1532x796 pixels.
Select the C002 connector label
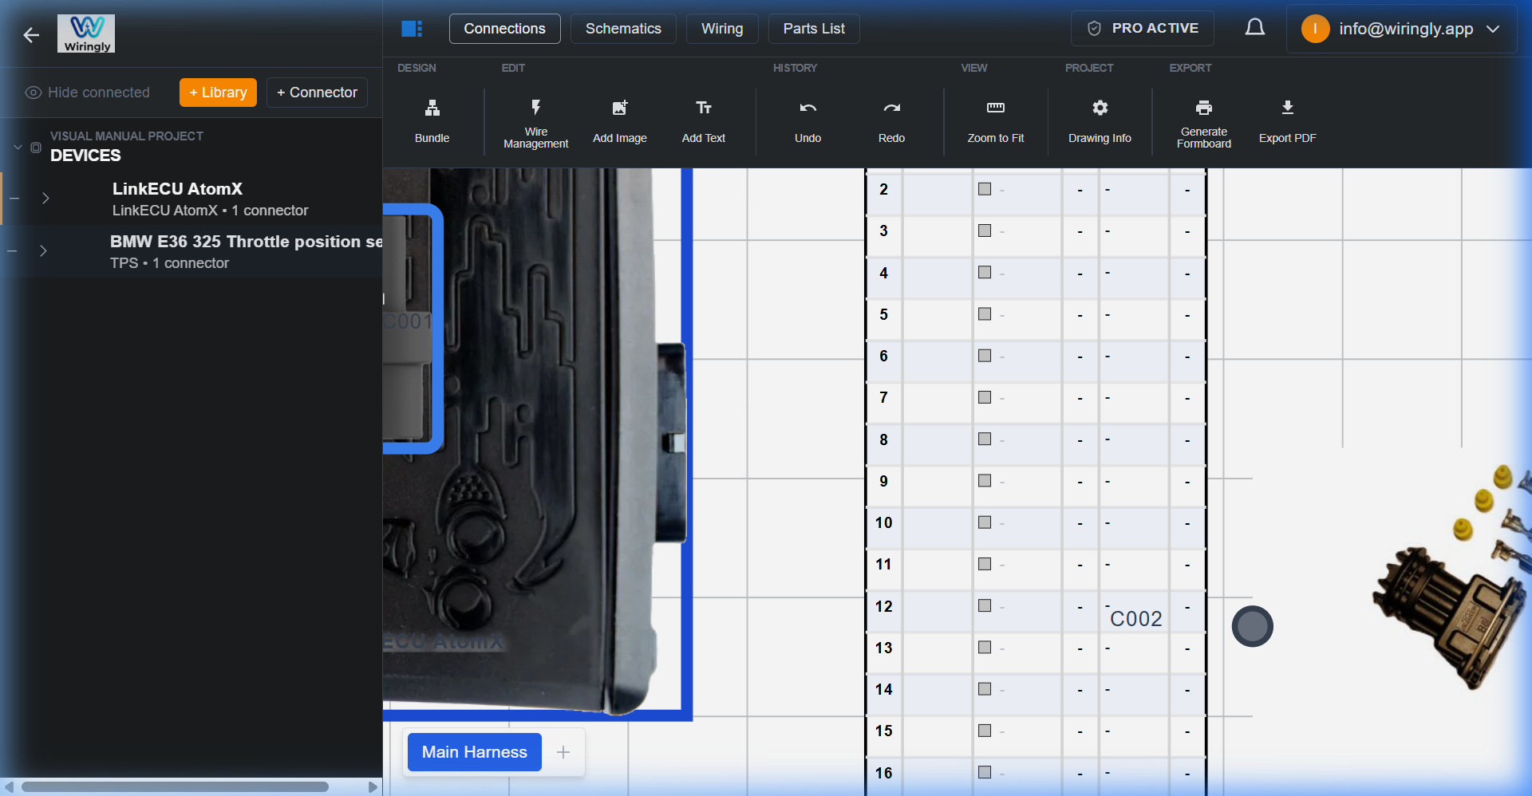[x=1136, y=619]
